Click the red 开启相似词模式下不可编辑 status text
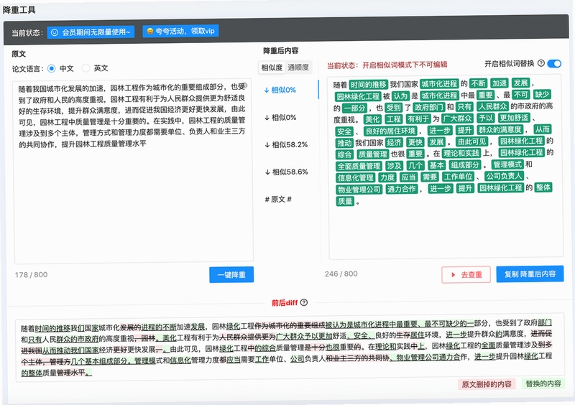 click(405, 65)
